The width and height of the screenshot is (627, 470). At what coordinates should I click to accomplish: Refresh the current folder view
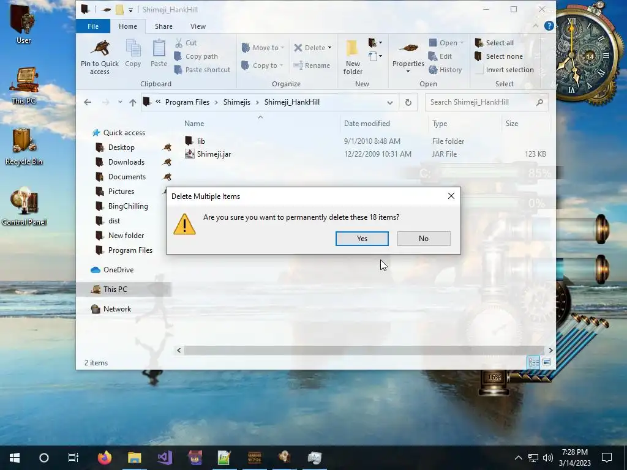pos(408,102)
